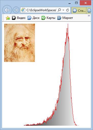Close the browser window
This screenshot has height=130, width=93.
point(85,3)
